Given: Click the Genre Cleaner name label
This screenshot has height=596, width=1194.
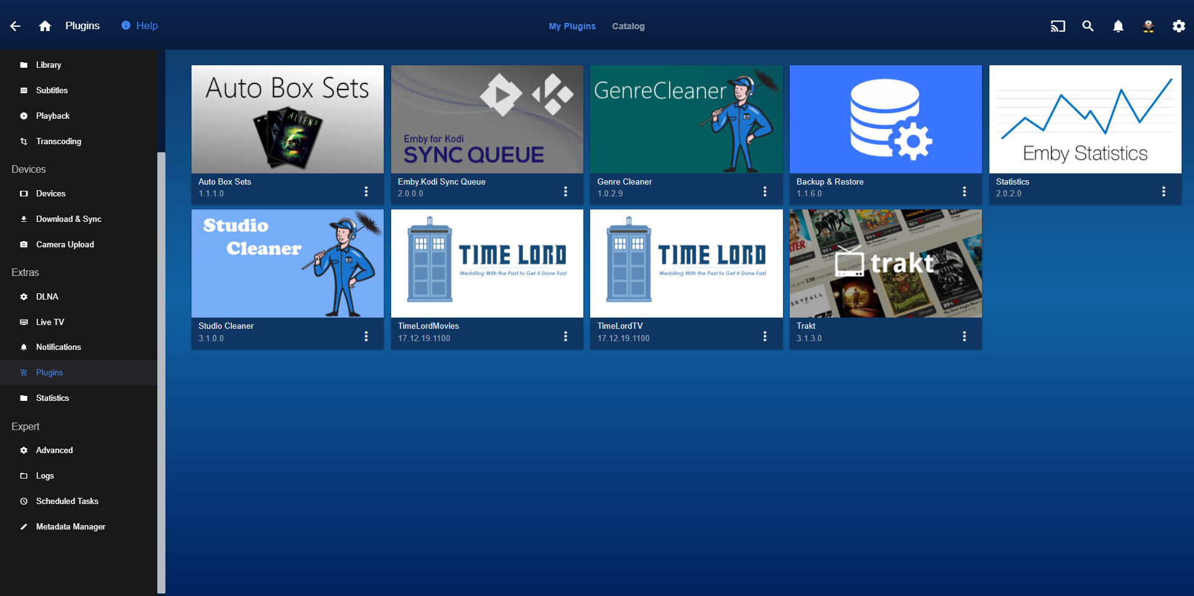Looking at the screenshot, I should [x=624, y=181].
